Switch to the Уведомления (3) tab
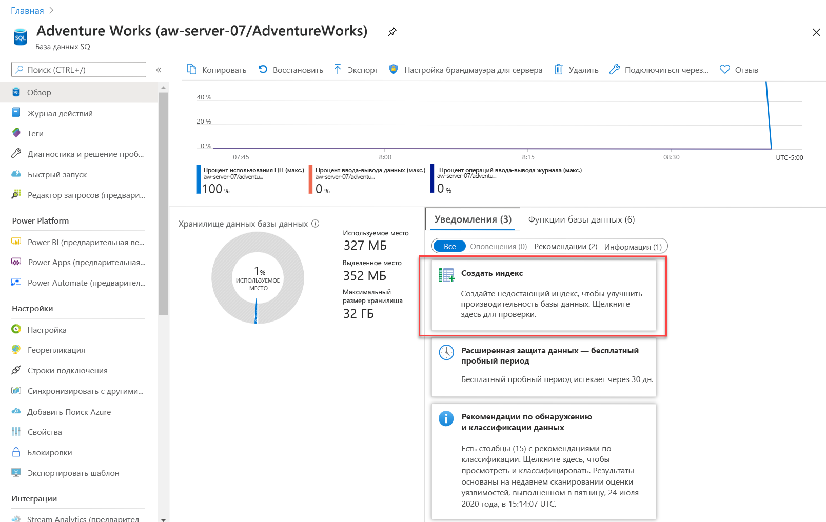Screen dimensions: 826x522 pos(473,219)
